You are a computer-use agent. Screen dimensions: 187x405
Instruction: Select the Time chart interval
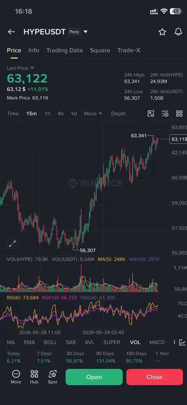click(x=13, y=114)
